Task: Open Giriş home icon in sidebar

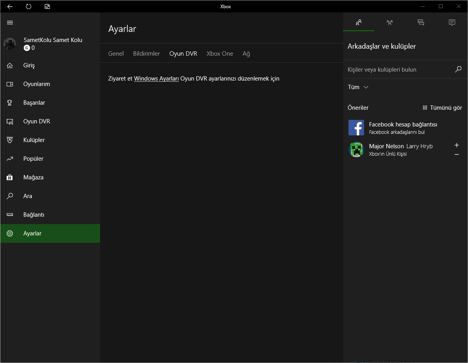Action: click(x=10, y=65)
